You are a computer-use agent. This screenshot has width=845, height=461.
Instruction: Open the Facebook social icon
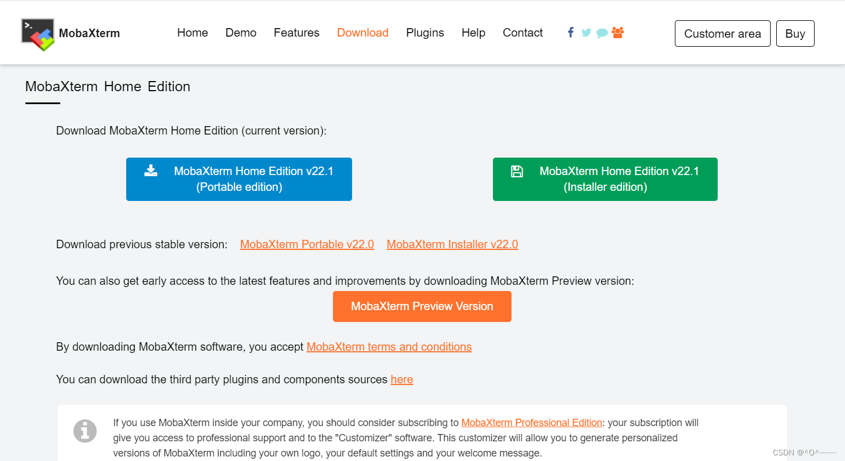571,33
